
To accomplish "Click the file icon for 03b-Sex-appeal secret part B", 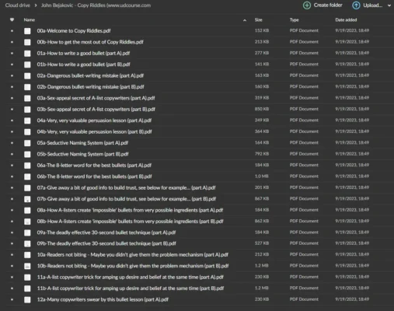I will [x=27, y=110].
